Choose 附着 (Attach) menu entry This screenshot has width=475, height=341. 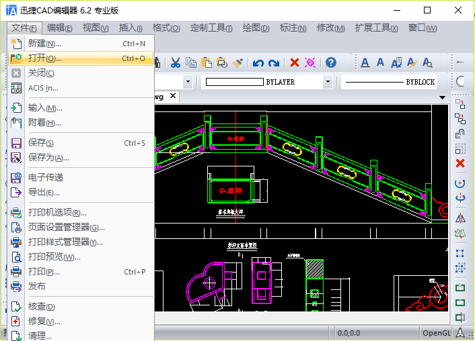tap(81, 123)
